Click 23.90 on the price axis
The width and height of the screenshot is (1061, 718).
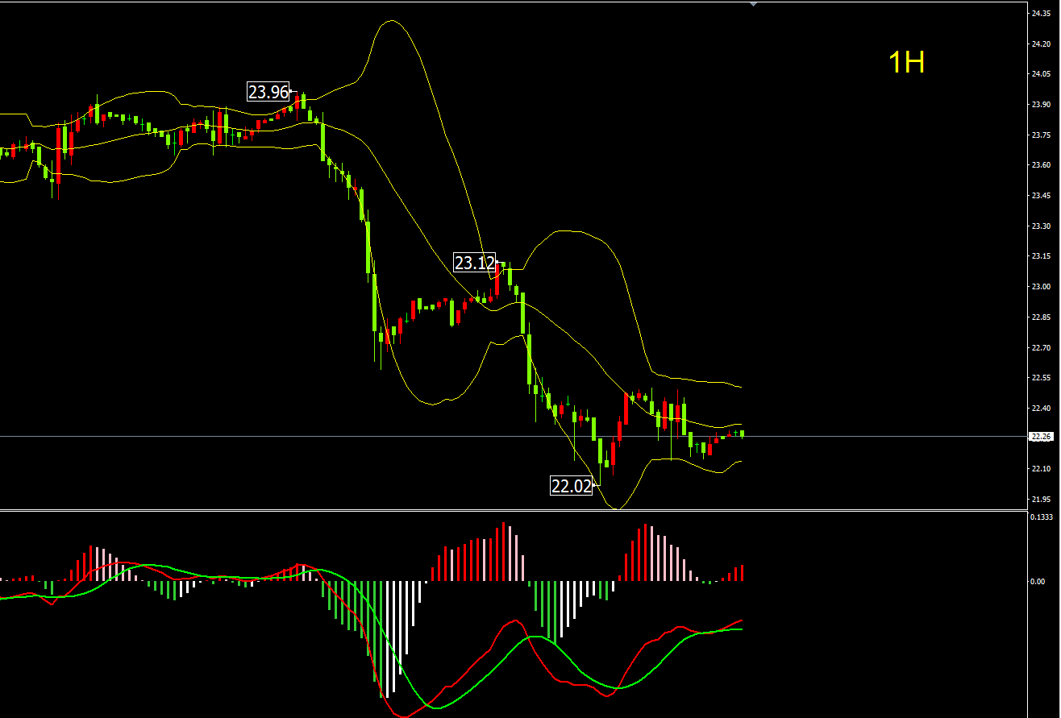tap(1041, 105)
